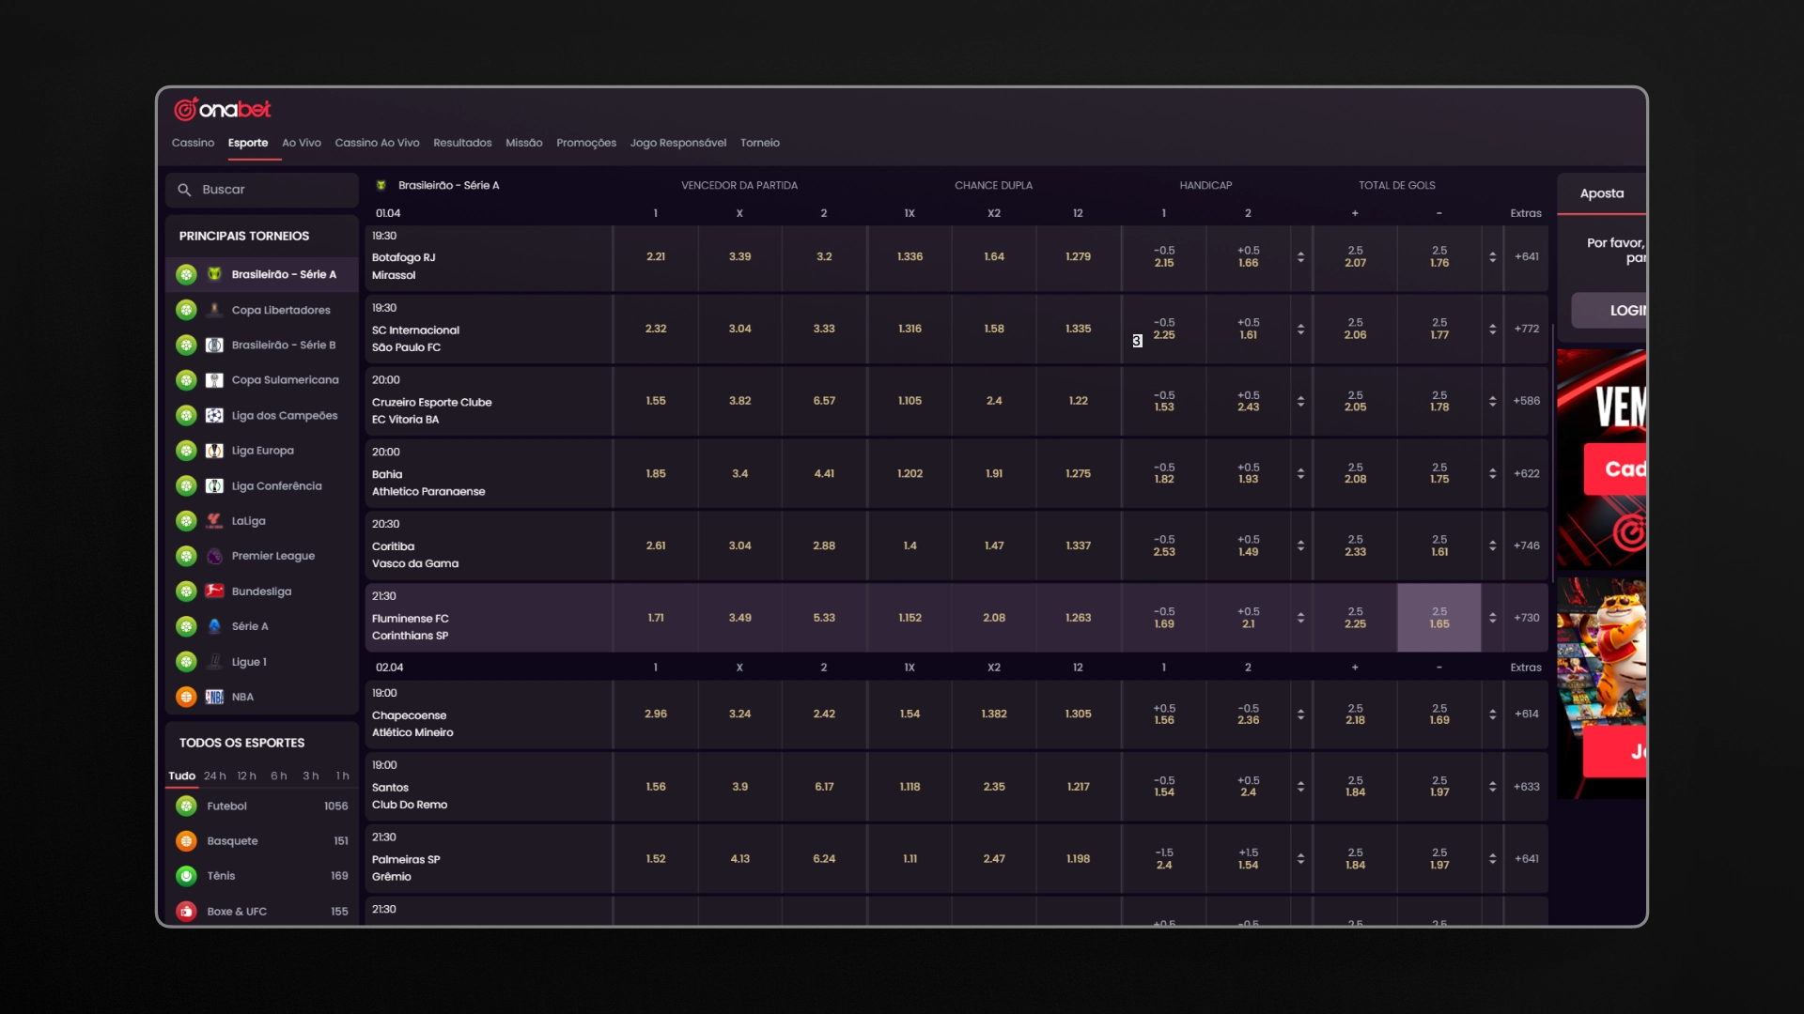Open +772 extras for SC Internacional match
The image size is (1804, 1014).
click(x=1527, y=329)
